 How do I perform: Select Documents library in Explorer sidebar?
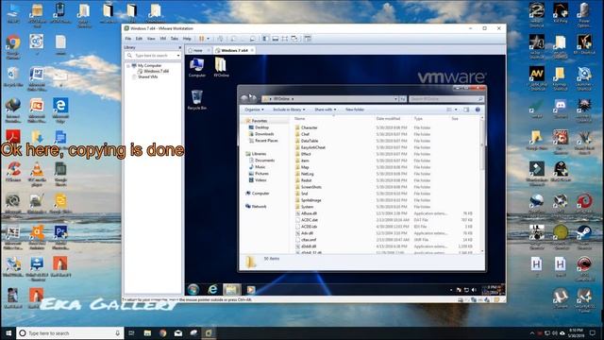pos(261,161)
